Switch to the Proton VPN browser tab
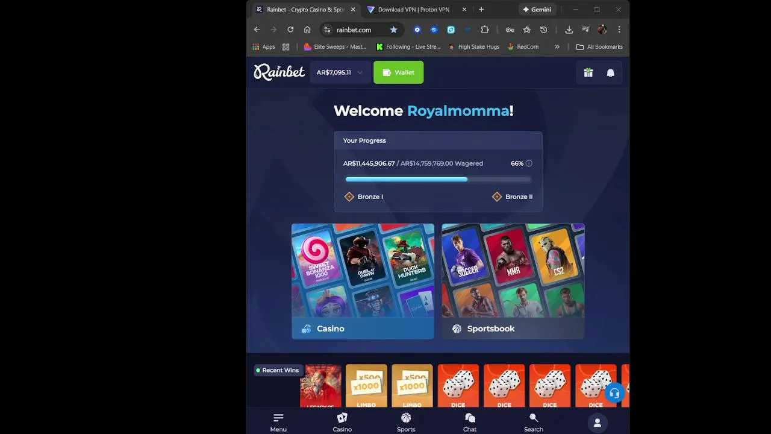The image size is (771, 434). tap(417, 10)
